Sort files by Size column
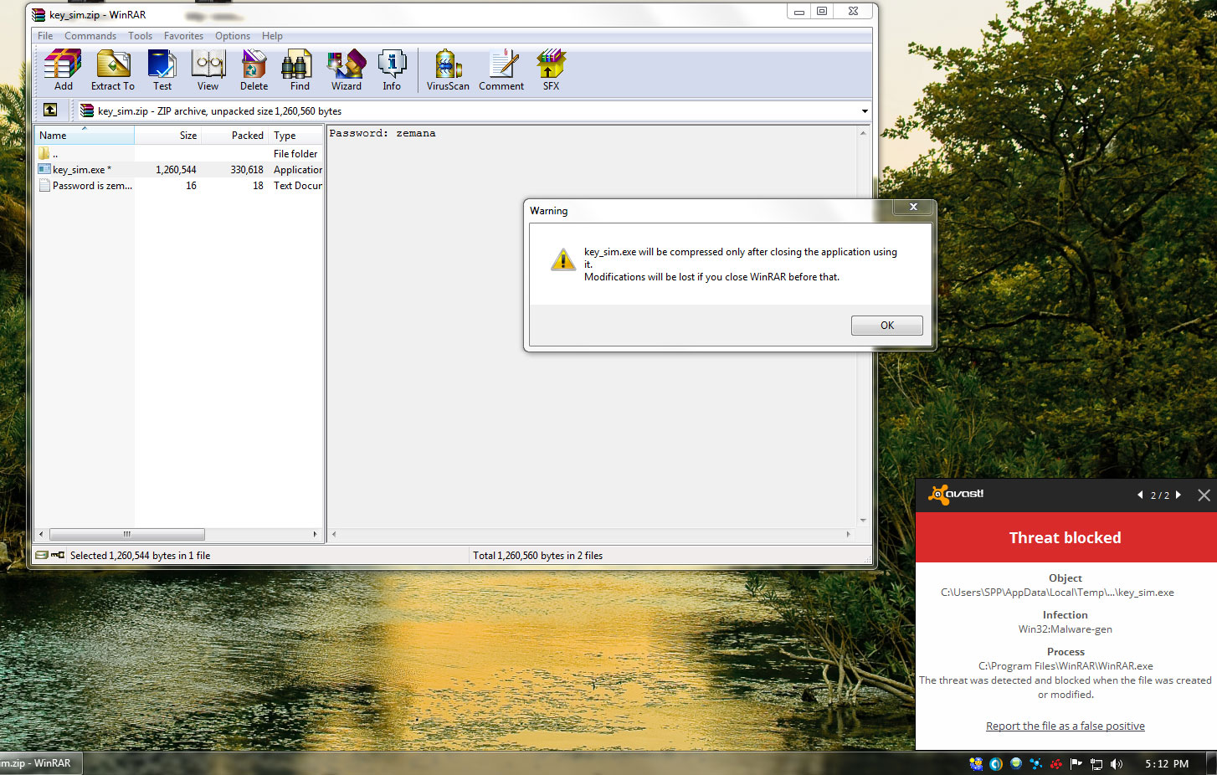1217x775 pixels. point(168,135)
